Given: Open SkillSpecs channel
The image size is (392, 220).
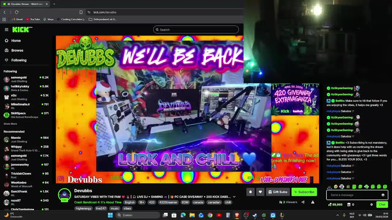Looking at the screenshot, I should tap(26, 115).
